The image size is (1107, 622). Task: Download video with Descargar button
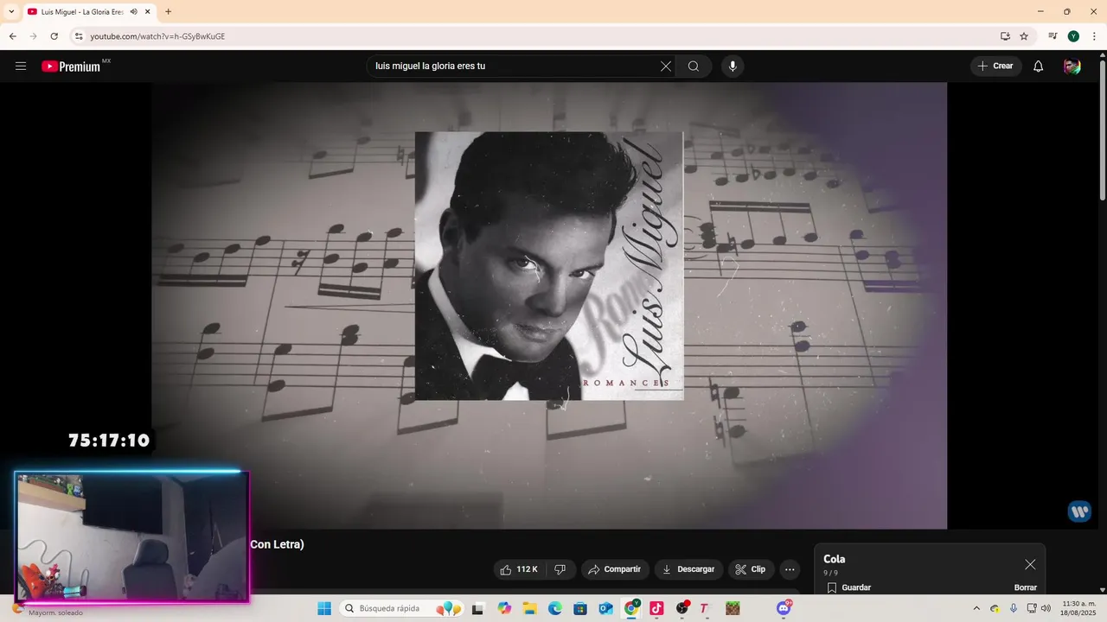[x=688, y=569]
